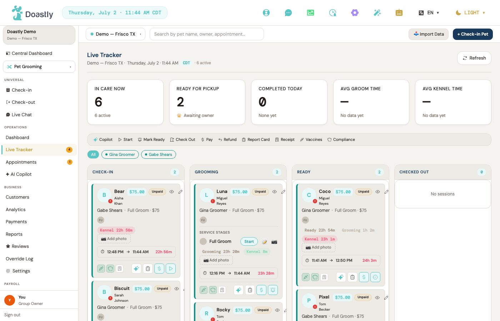The width and height of the screenshot is (500, 321).
Task: Launch AI copilot sparkle on Coco's card
Action: coord(341,277)
